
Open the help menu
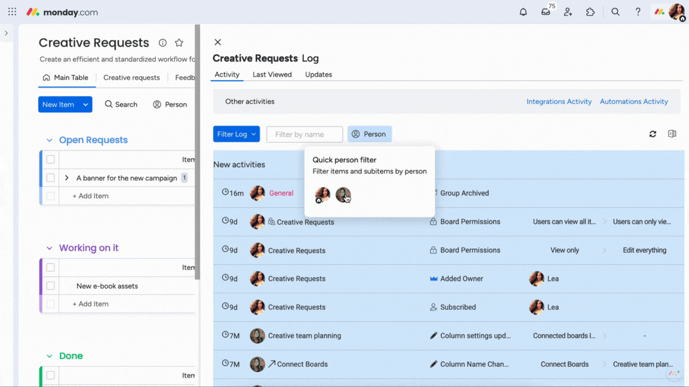[x=638, y=11]
